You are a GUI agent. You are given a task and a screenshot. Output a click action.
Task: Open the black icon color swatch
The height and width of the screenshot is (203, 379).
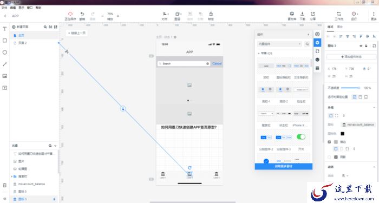click(342, 134)
